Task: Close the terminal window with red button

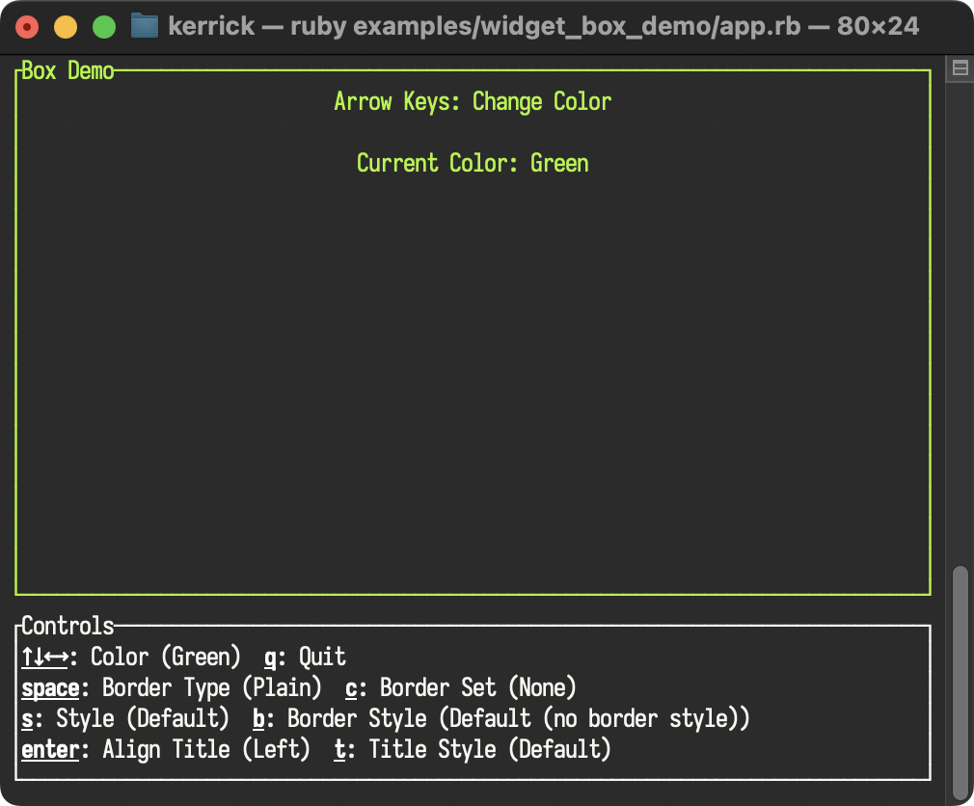Action: coord(27,27)
